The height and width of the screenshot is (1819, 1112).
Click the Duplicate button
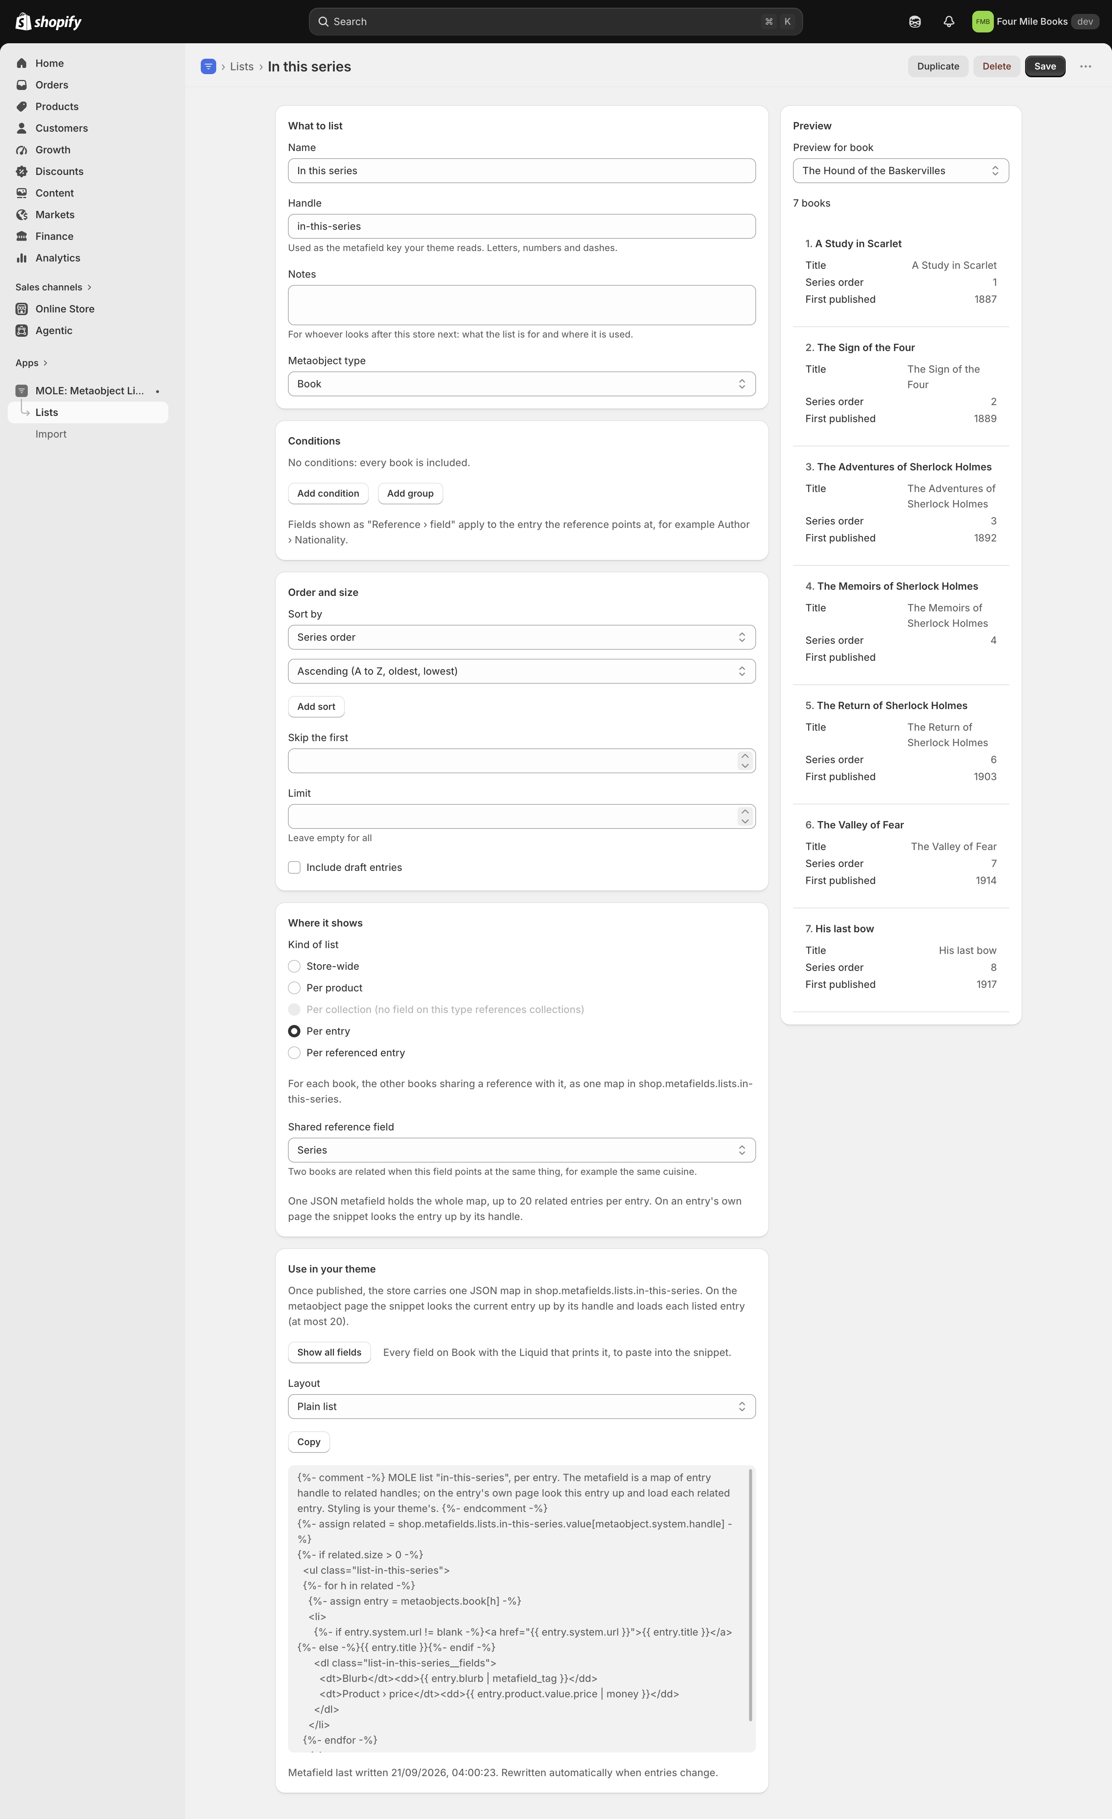pyautogui.click(x=938, y=66)
